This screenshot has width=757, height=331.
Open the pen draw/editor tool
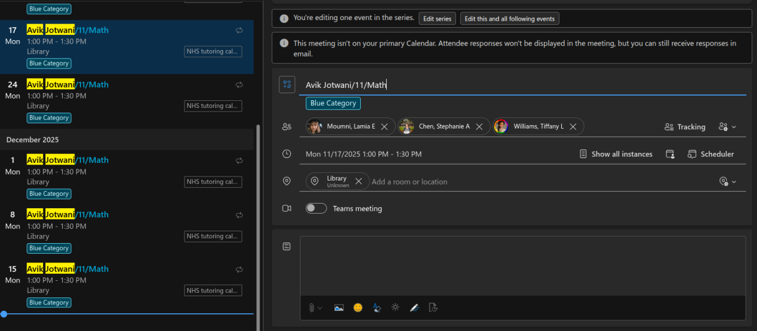tap(414, 307)
